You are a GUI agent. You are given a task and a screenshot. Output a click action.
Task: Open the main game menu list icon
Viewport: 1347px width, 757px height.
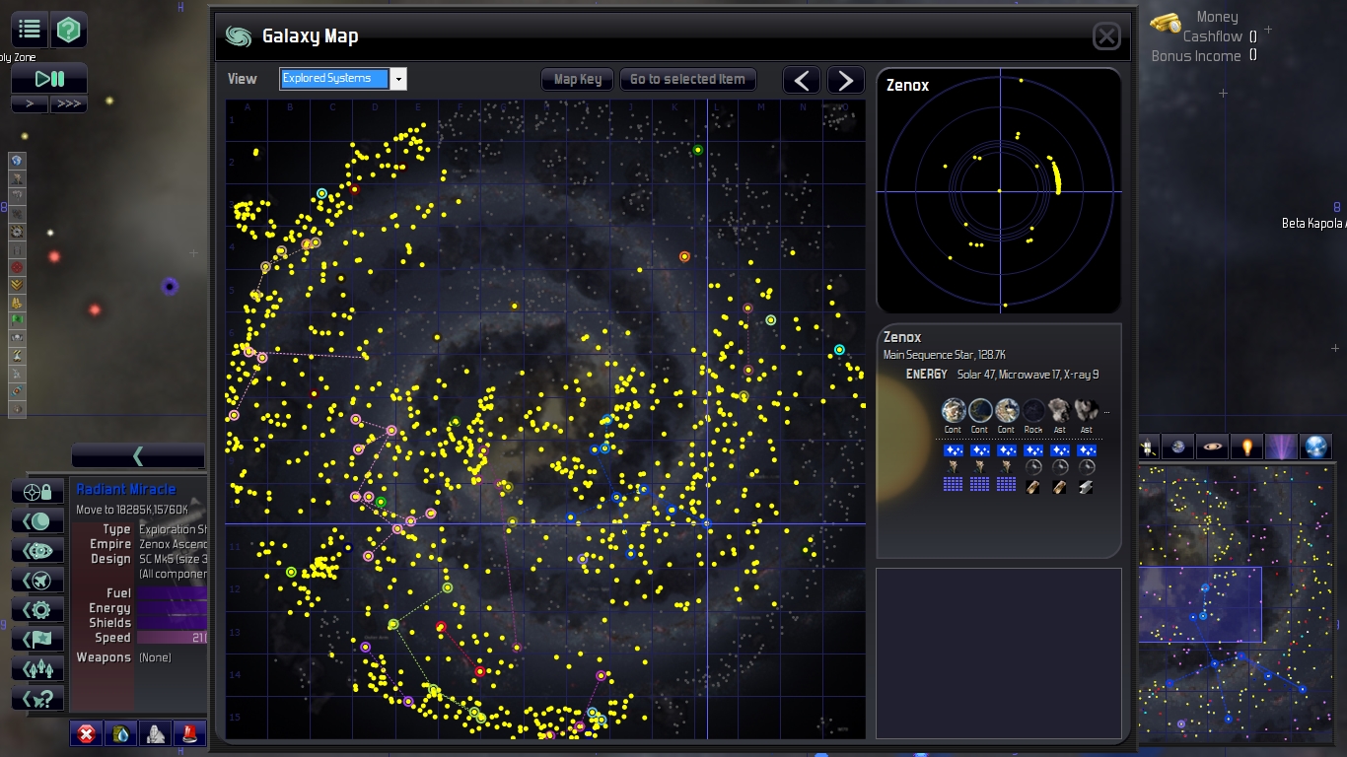pos(30,30)
